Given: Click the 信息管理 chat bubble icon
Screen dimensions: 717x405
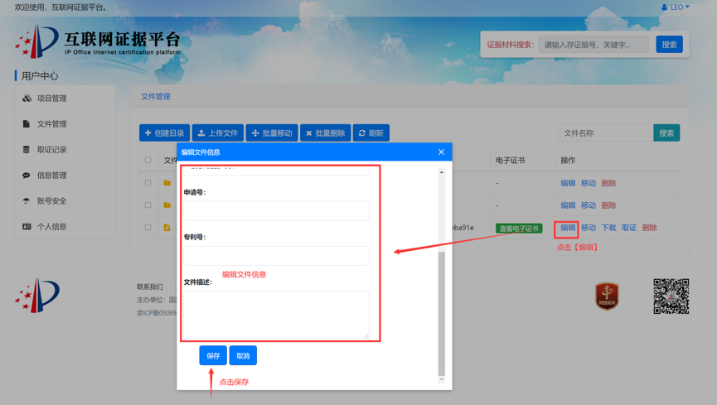Looking at the screenshot, I should pos(27,176).
